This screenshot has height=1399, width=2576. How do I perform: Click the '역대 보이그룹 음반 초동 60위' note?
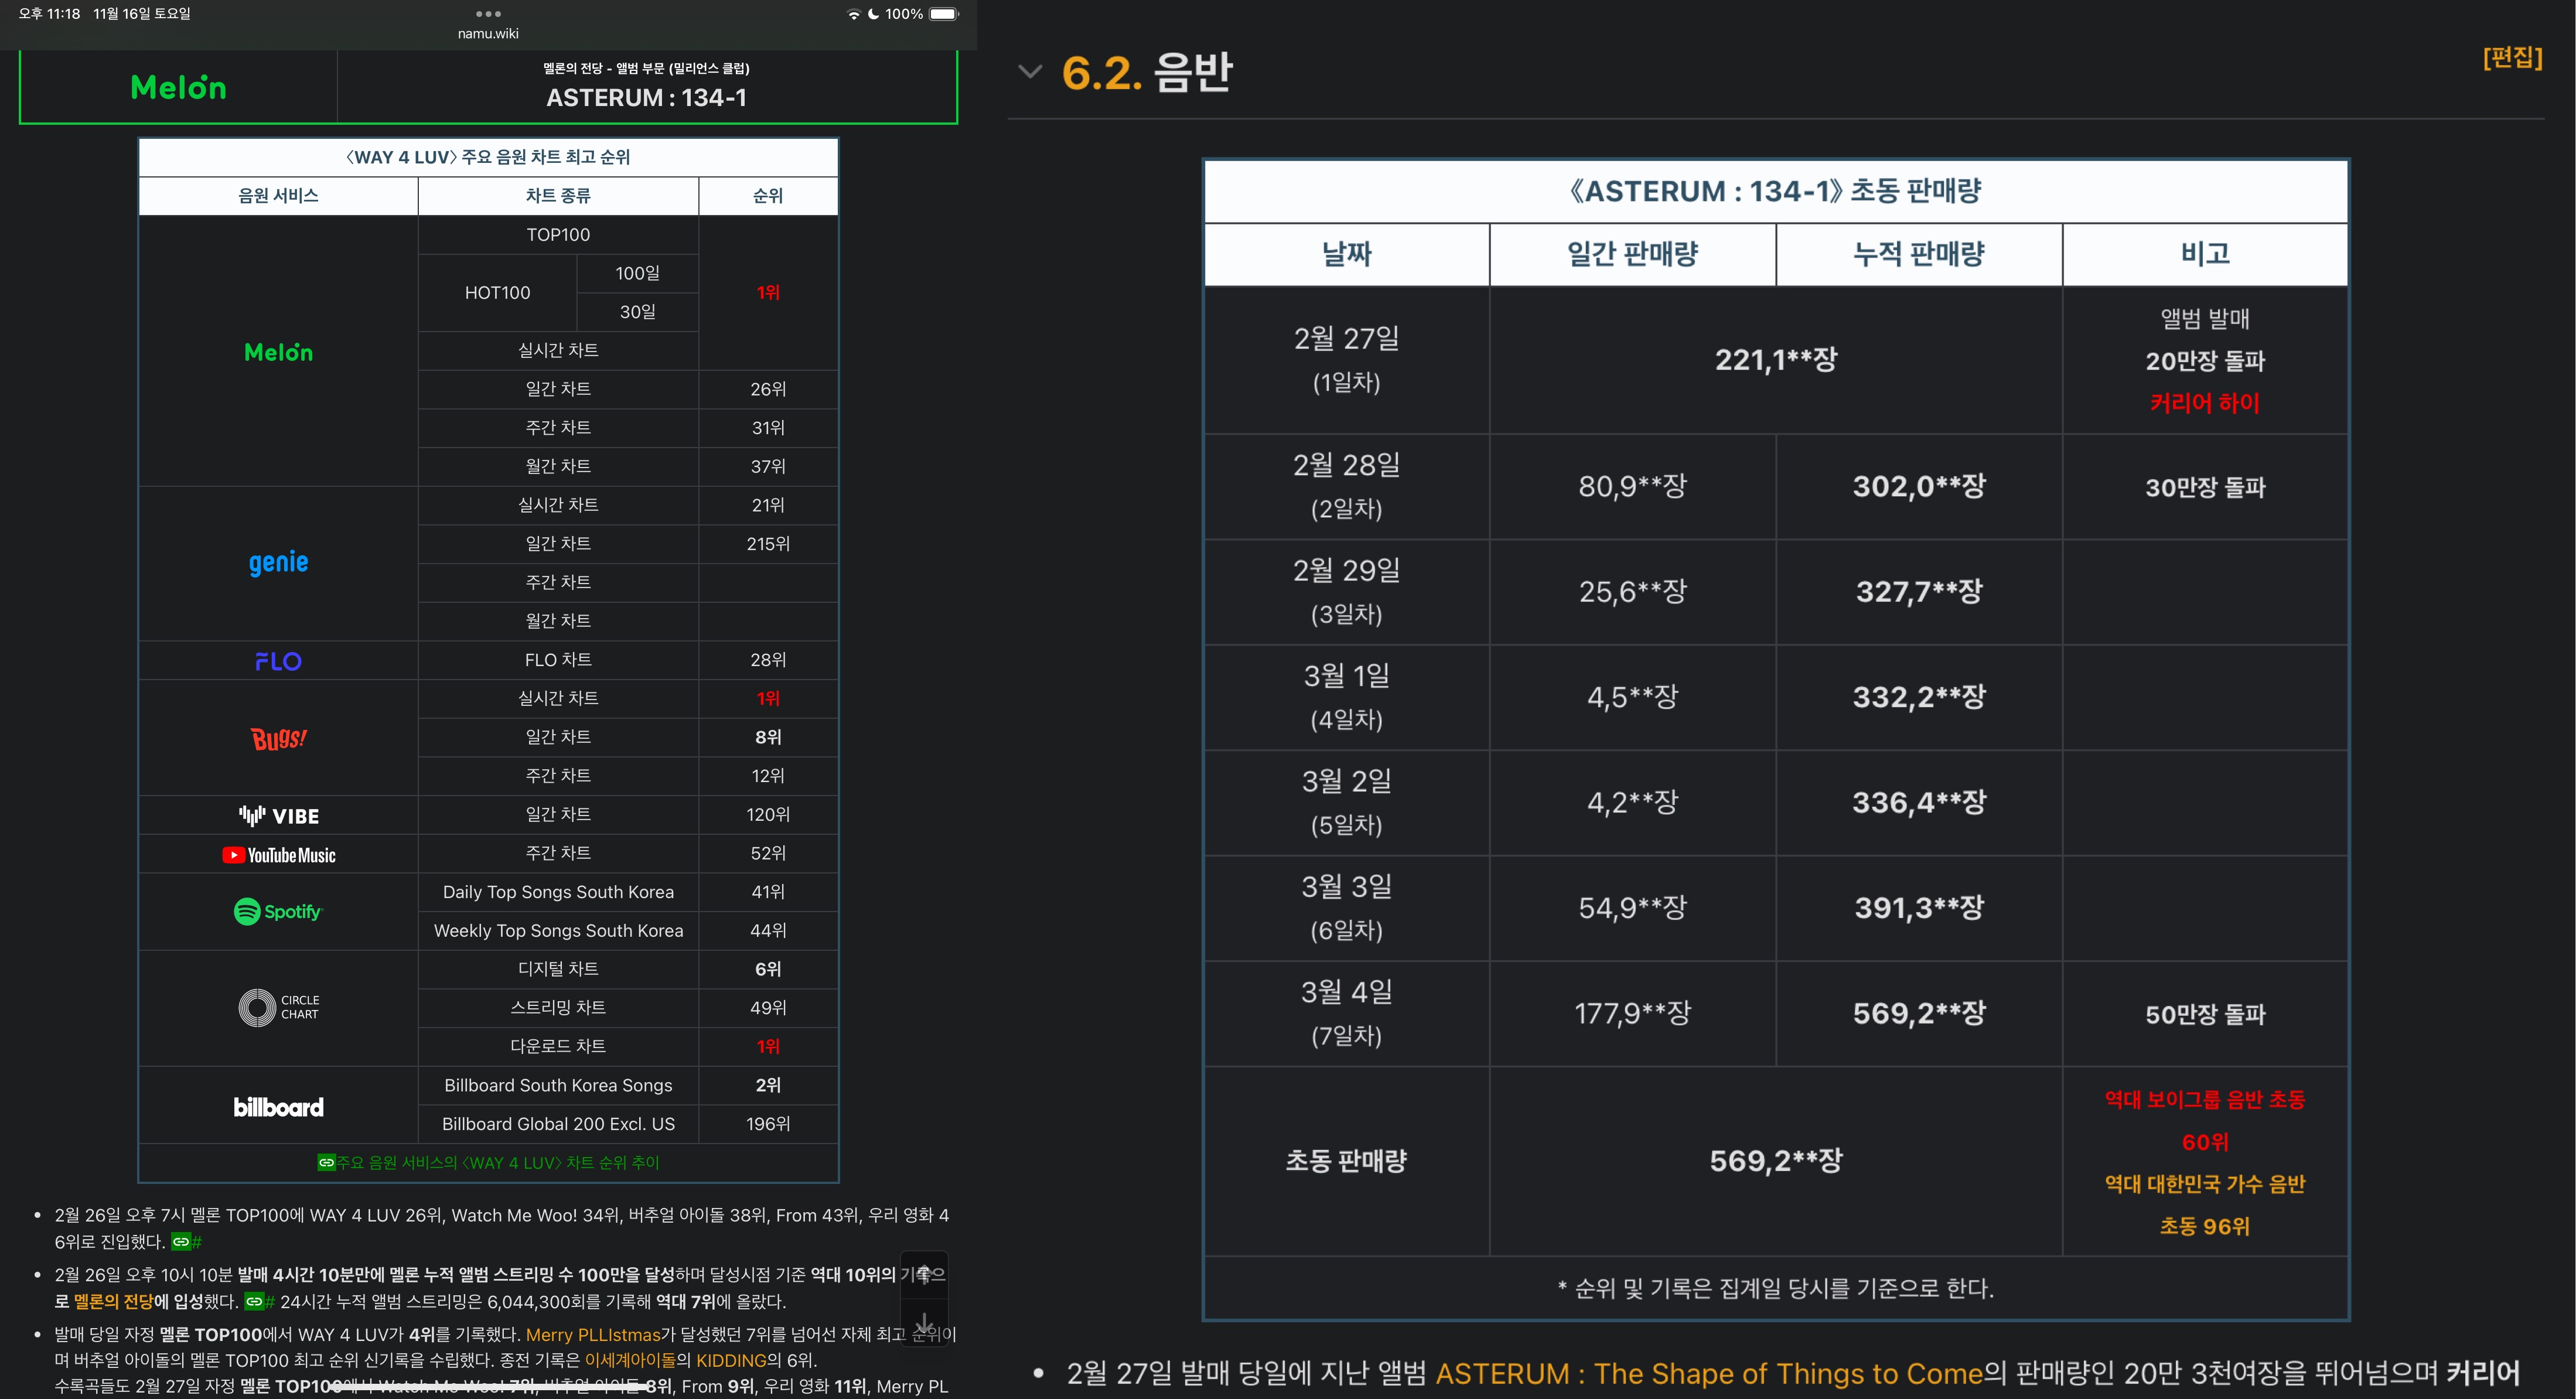pyautogui.click(x=2205, y=1120)
